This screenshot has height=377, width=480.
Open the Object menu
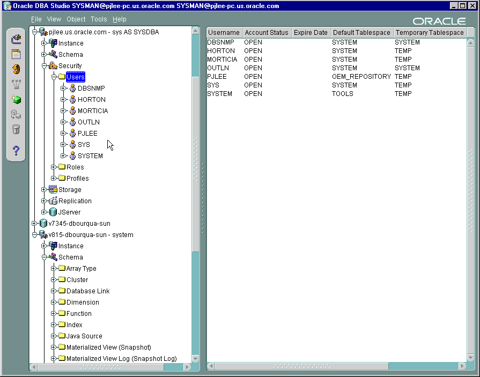[76, 19]
